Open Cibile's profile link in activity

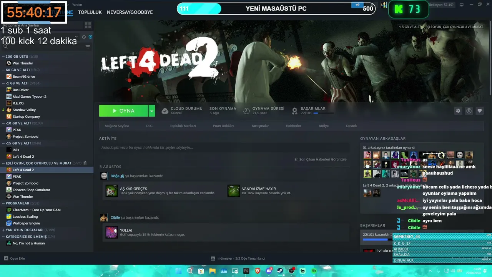click(115, 217)
